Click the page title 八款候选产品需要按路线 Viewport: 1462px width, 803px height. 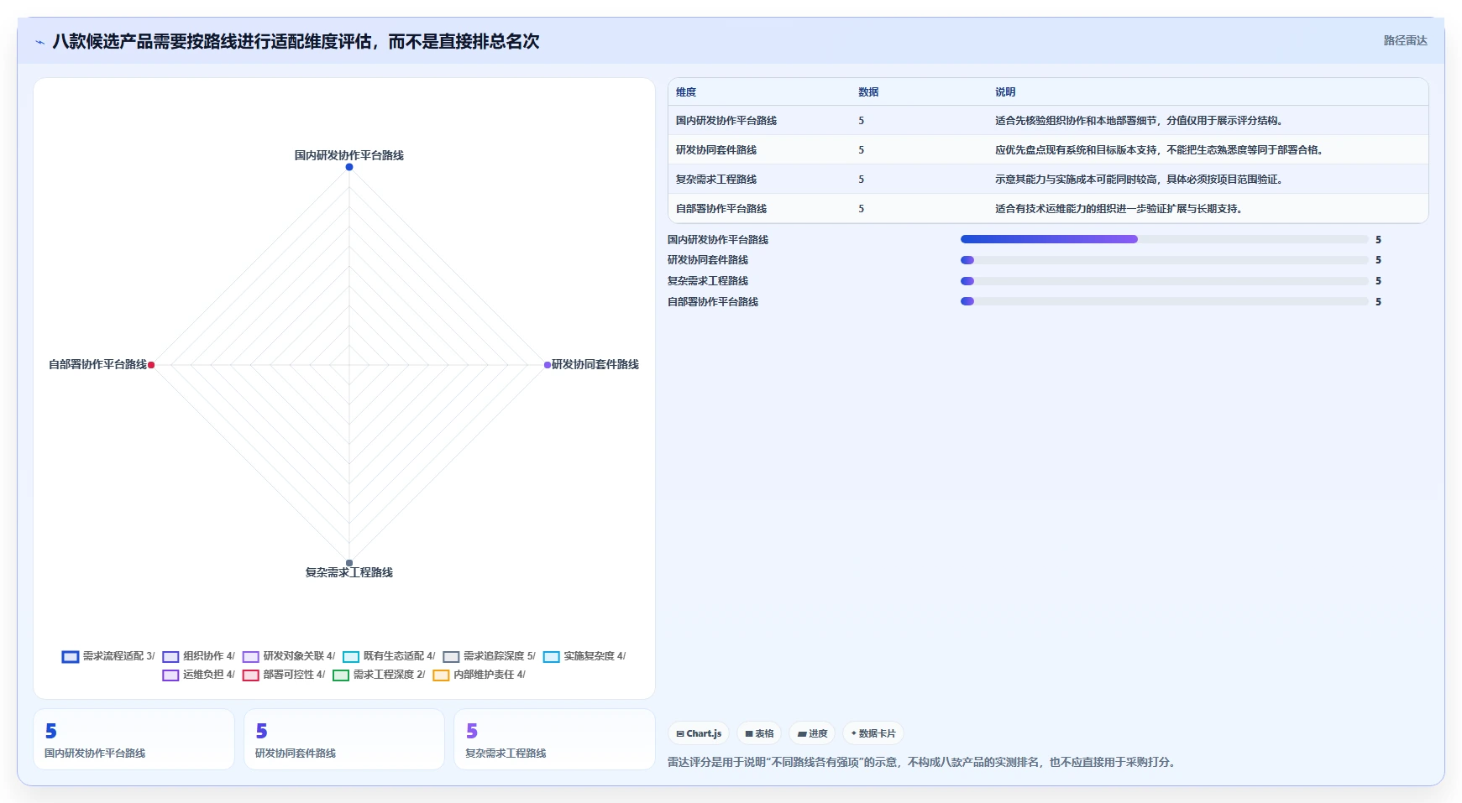pos(296,41)
